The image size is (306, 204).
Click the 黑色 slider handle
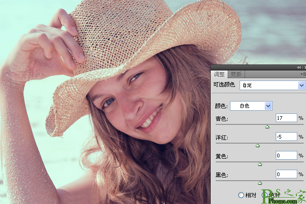coord(260,183)
